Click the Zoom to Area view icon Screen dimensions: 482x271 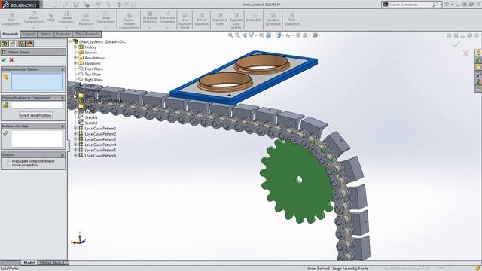(x=238, y=35)
